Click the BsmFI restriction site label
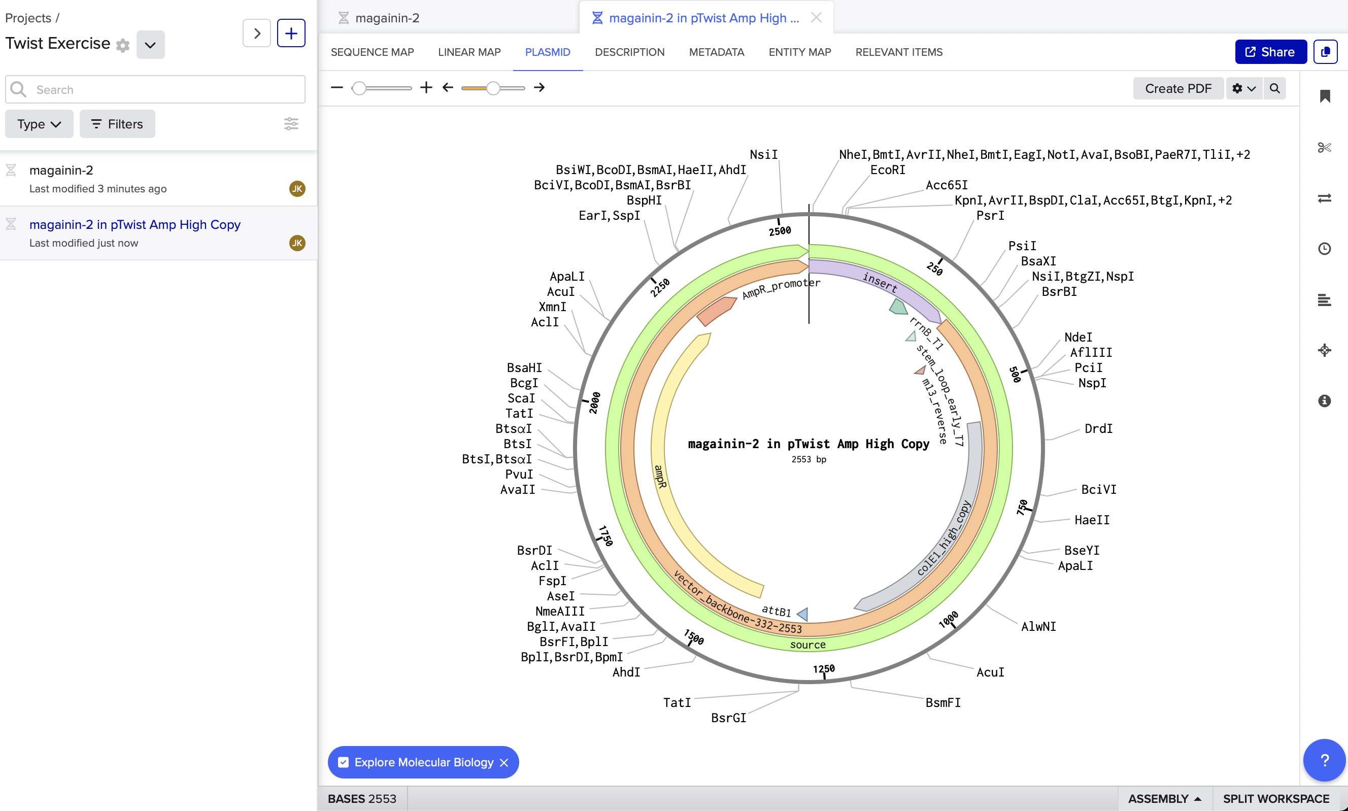Viewport: 1348px width, 811px height. [943, 702]
